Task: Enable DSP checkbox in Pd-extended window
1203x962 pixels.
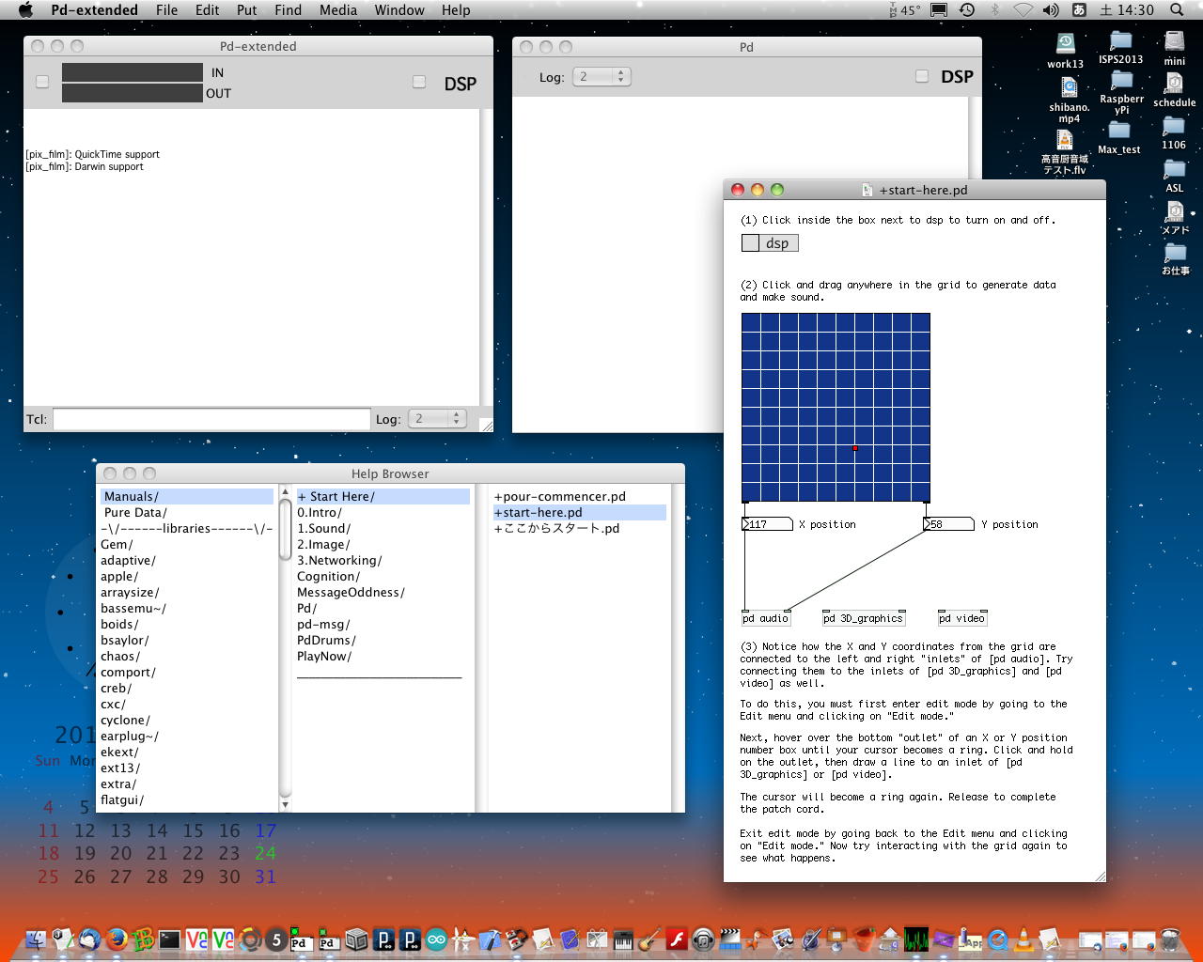Action: [419, 83]
